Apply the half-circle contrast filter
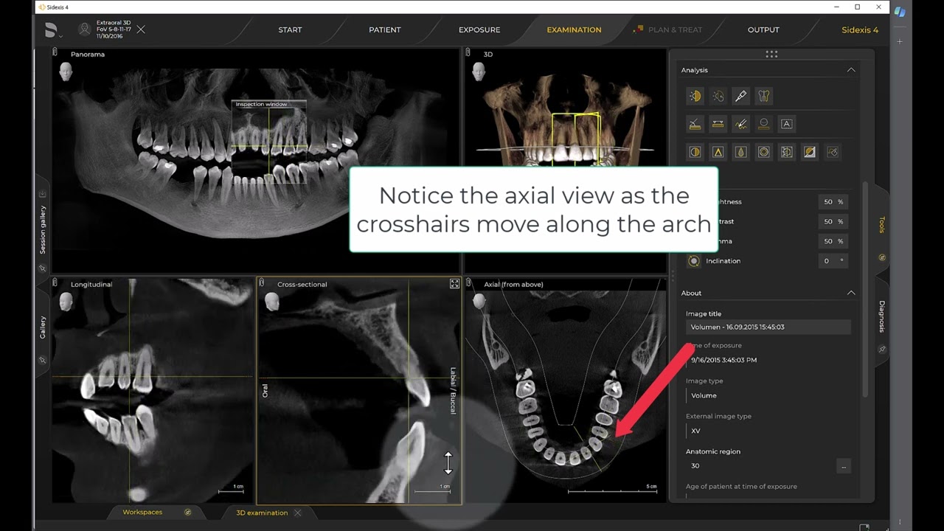Image resolution: width=944 pixels, height=531 pixels. tap(695, 152)
